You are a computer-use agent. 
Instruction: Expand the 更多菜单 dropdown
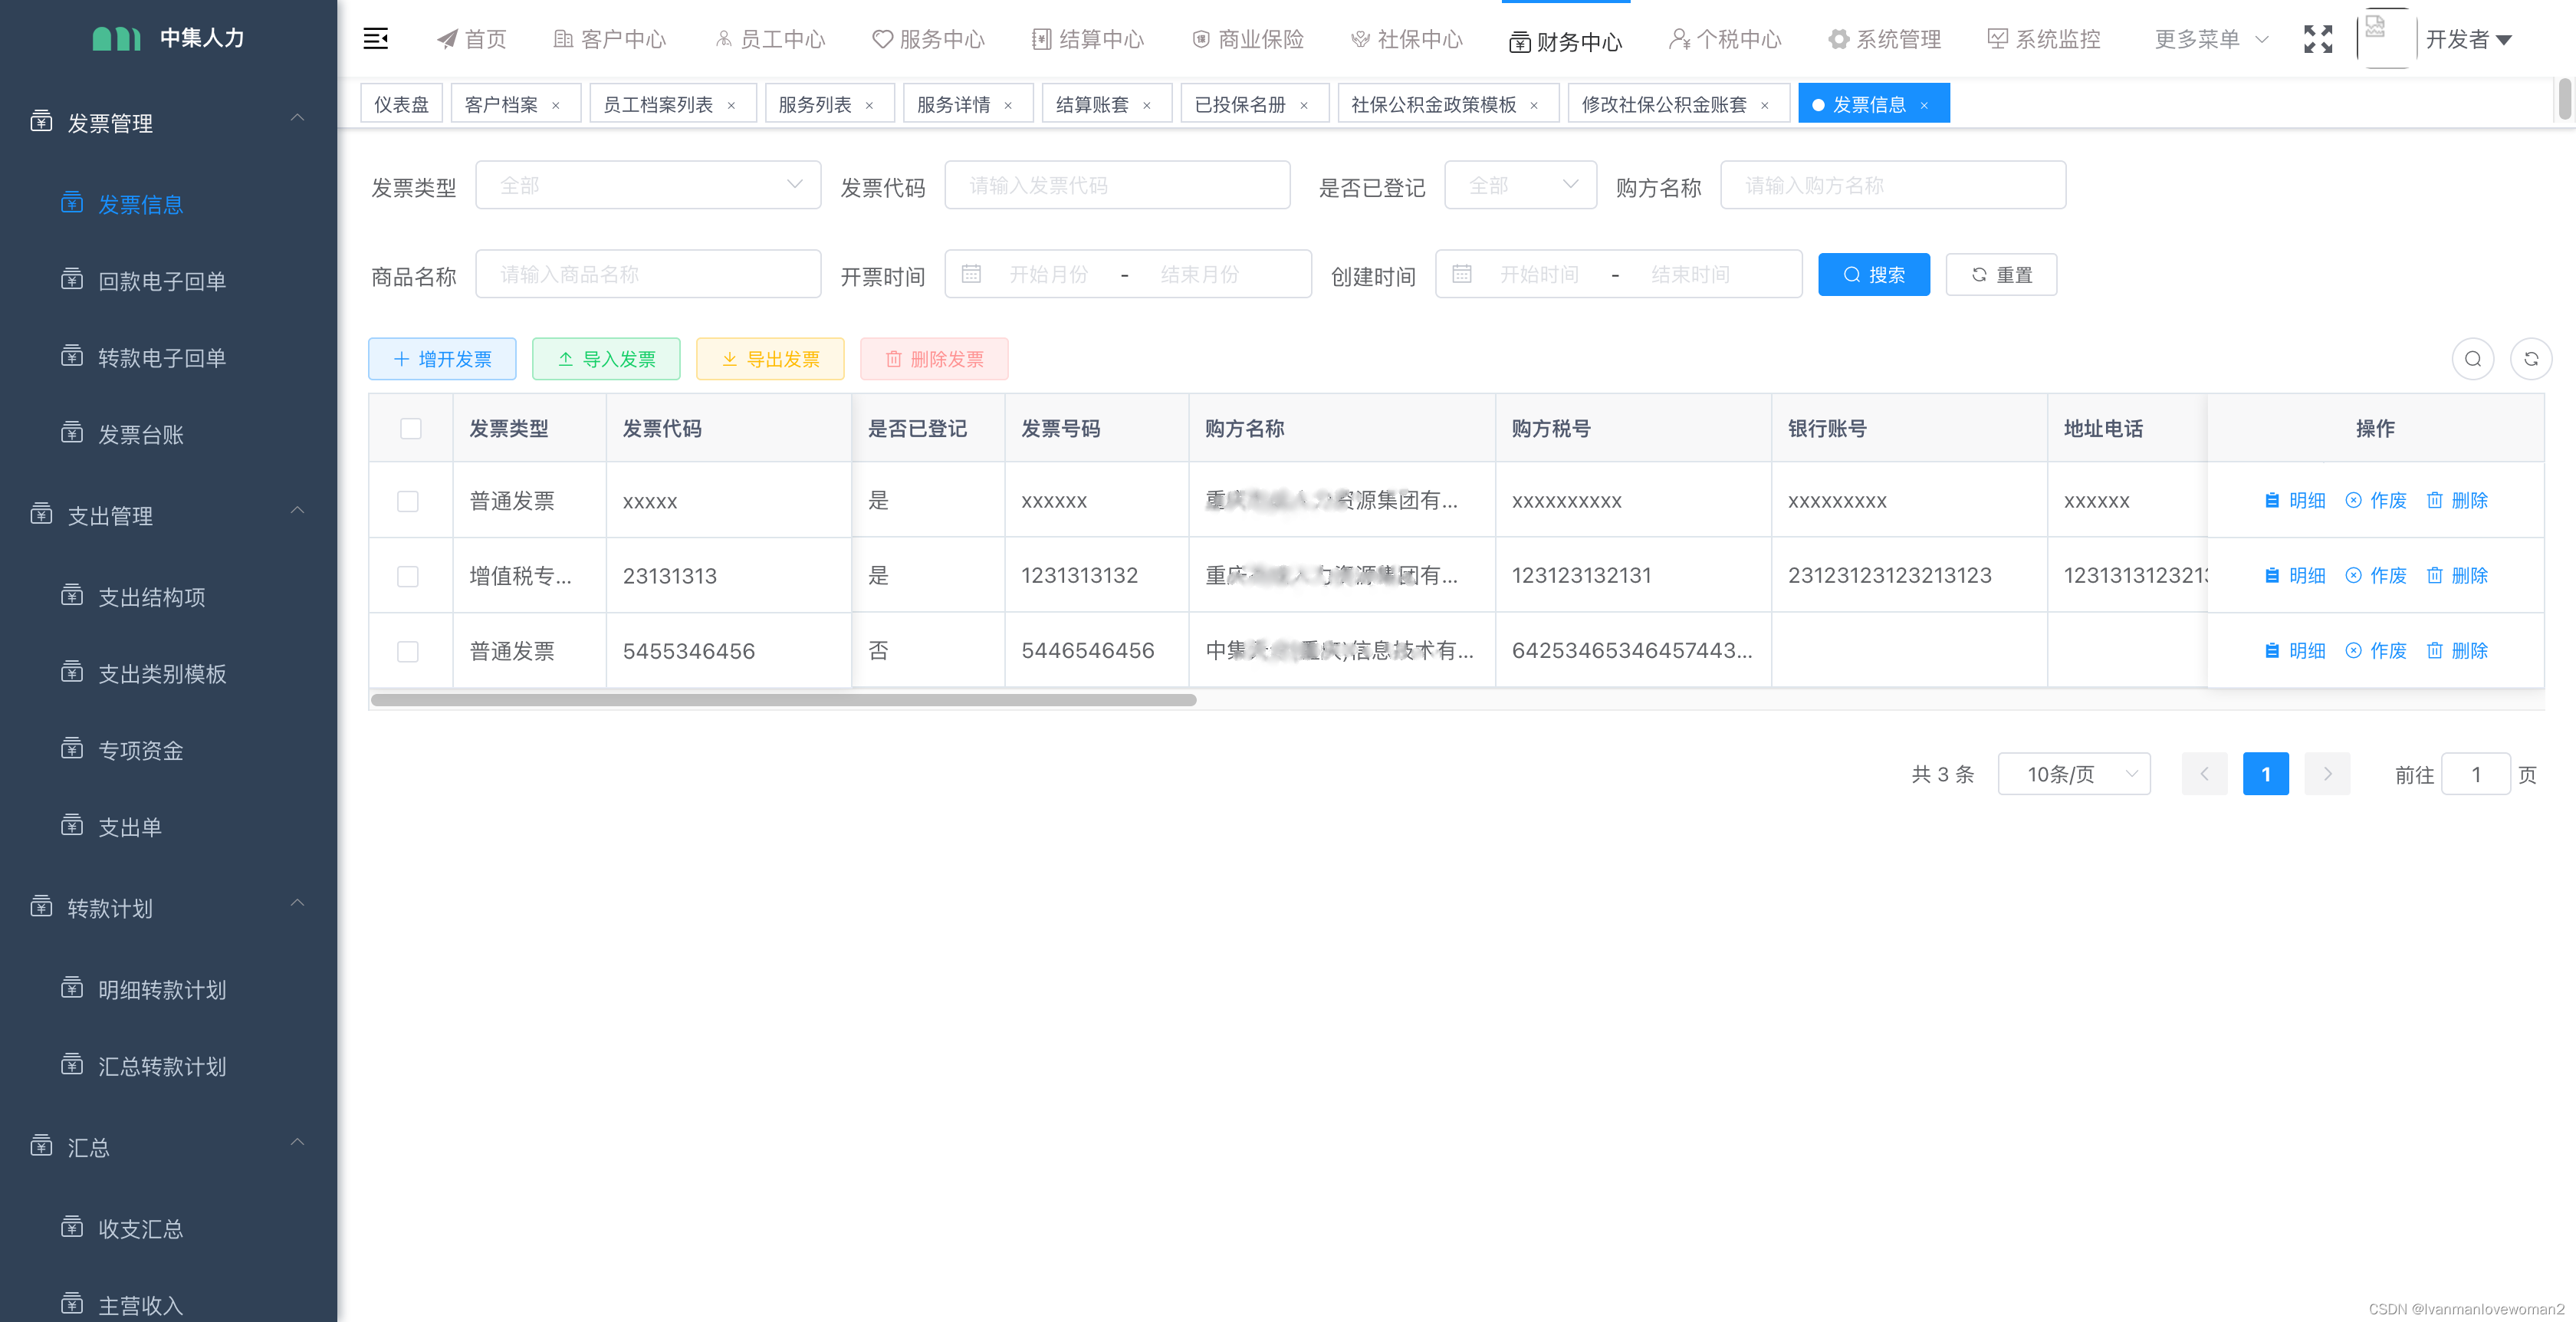tap(2211, 39)
